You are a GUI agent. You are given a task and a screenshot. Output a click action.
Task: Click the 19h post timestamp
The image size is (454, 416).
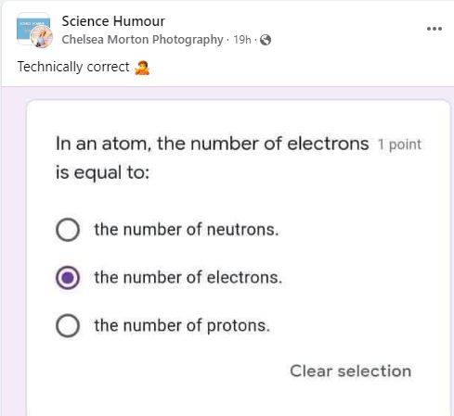242,40
